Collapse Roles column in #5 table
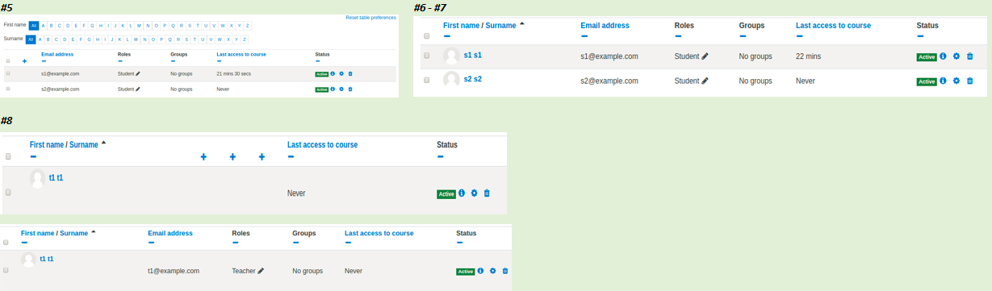992x291 pixels. tap(120, 61)
